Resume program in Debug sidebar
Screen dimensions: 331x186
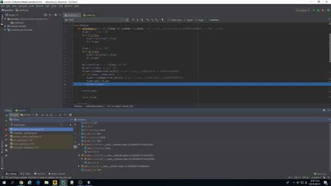pyautogui.click(x=6, y=120)
